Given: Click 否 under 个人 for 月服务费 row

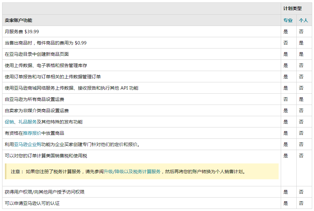Looking at the screenshot, I should [x=301, y=32].
